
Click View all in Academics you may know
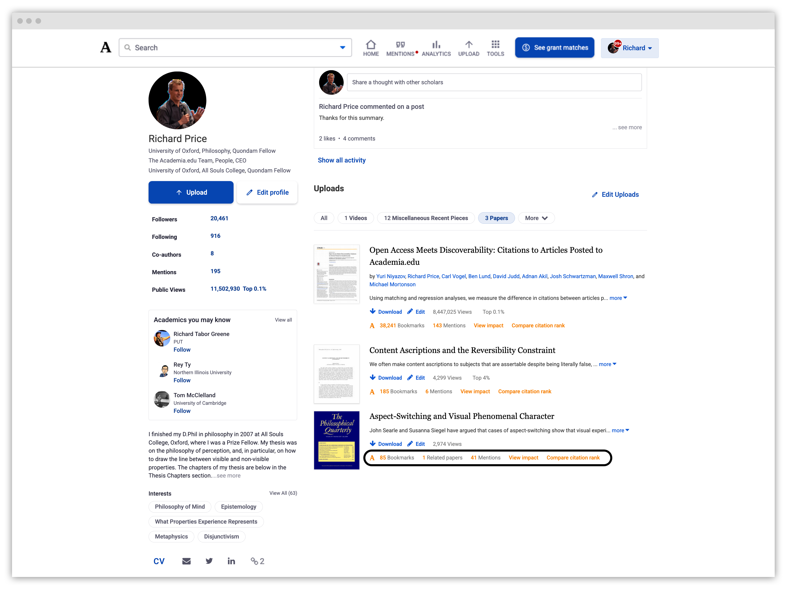tap(283, 319)
